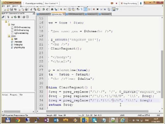Toggle the Word Wrap toolbar button
This screenshot has width=165, height=124.
[78, 9]
